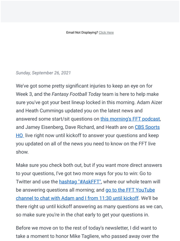Click the 'We've got some pretty significant' opening line
The height and width of the screenshot is (241, 180).
[x=84, y=86]
